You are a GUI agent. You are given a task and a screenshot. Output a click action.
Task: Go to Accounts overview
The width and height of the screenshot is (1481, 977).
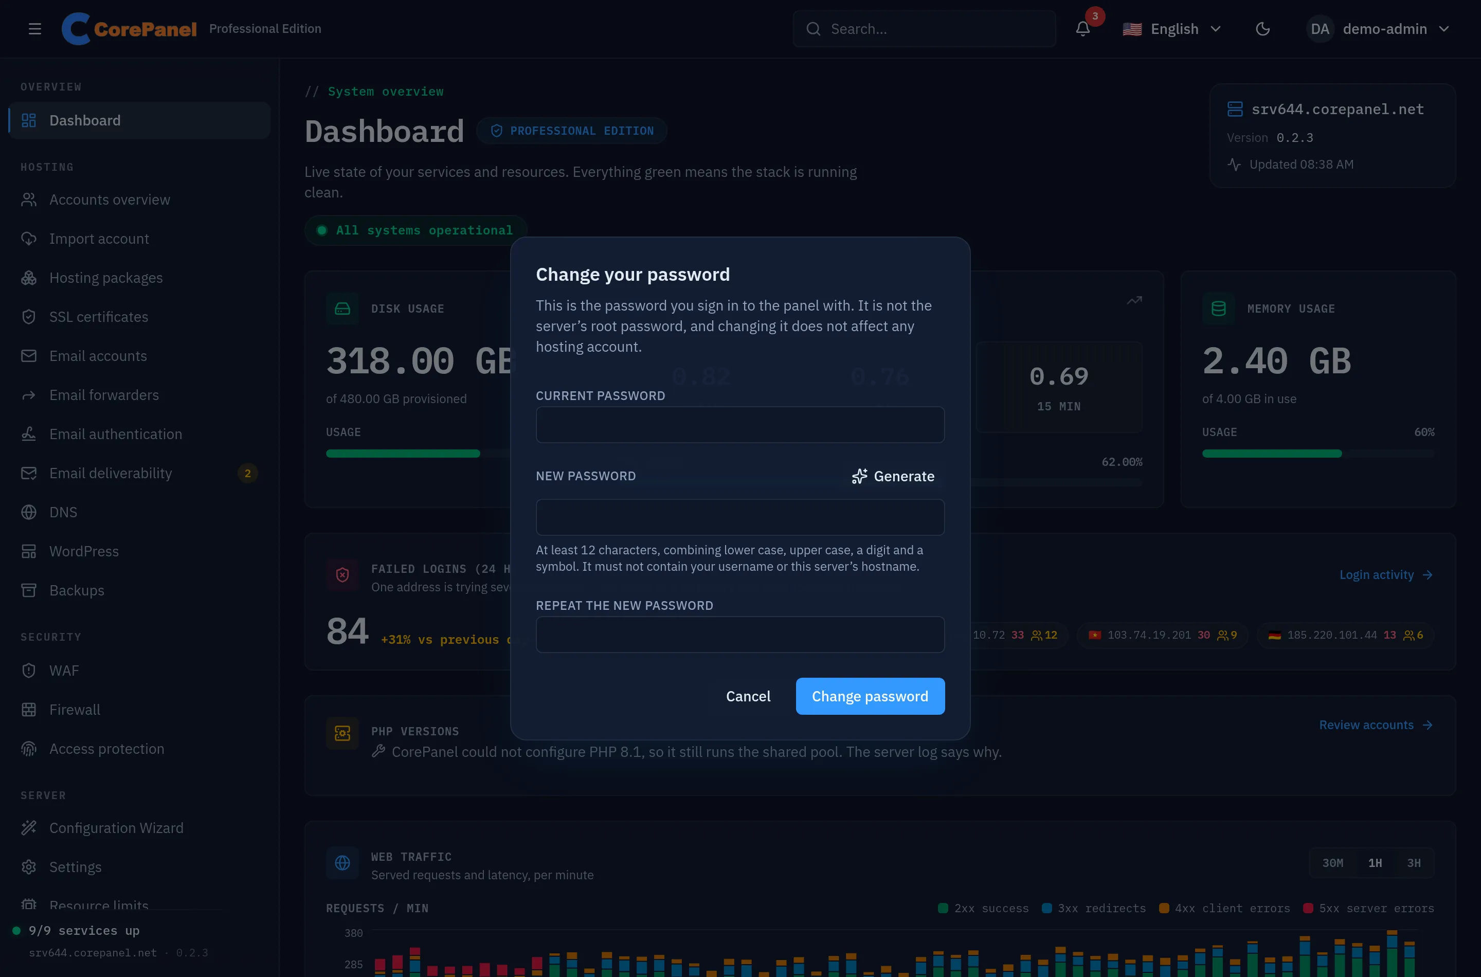point(139,200)
